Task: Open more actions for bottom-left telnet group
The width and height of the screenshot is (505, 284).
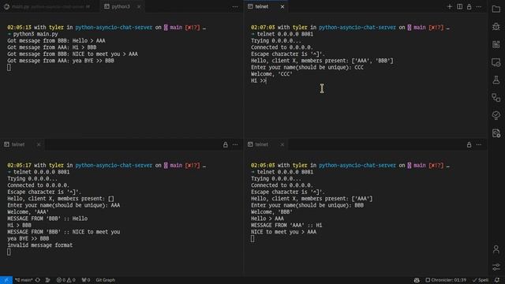Action: (235, 144)
